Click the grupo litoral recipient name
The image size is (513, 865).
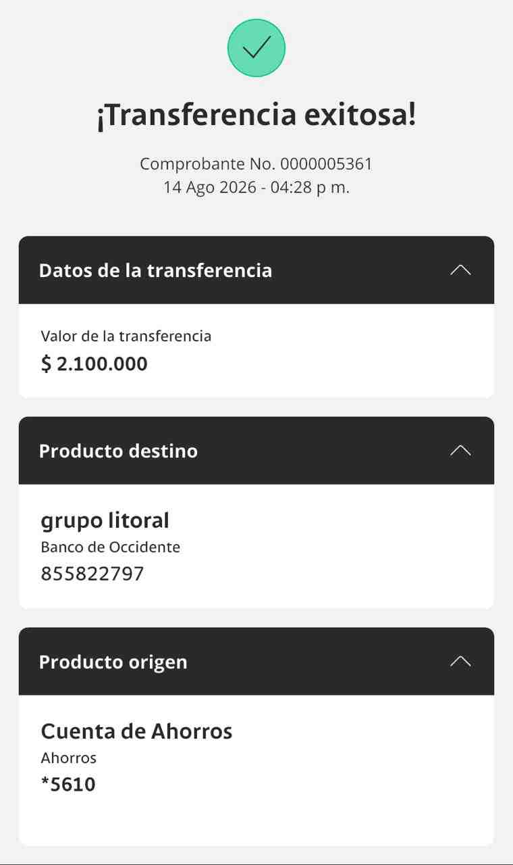[105, 521]
